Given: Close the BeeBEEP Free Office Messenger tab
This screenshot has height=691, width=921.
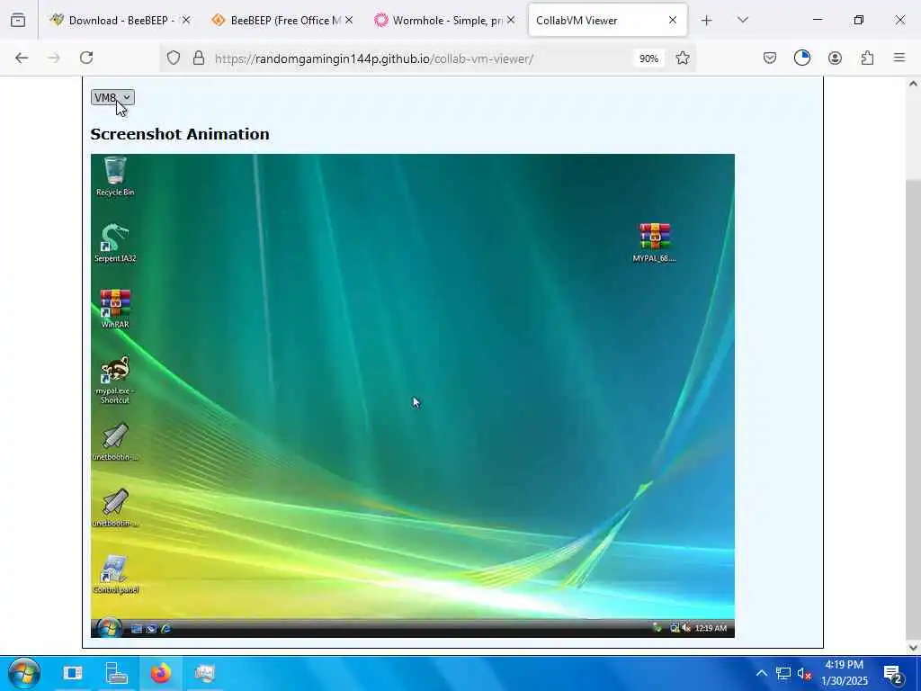Looking at the screenshot, I should pos(348,20).
